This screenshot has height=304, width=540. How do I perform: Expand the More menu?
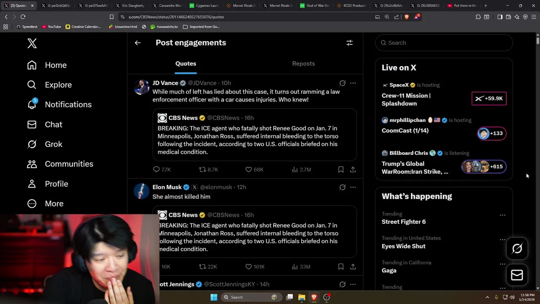(45, 204)
